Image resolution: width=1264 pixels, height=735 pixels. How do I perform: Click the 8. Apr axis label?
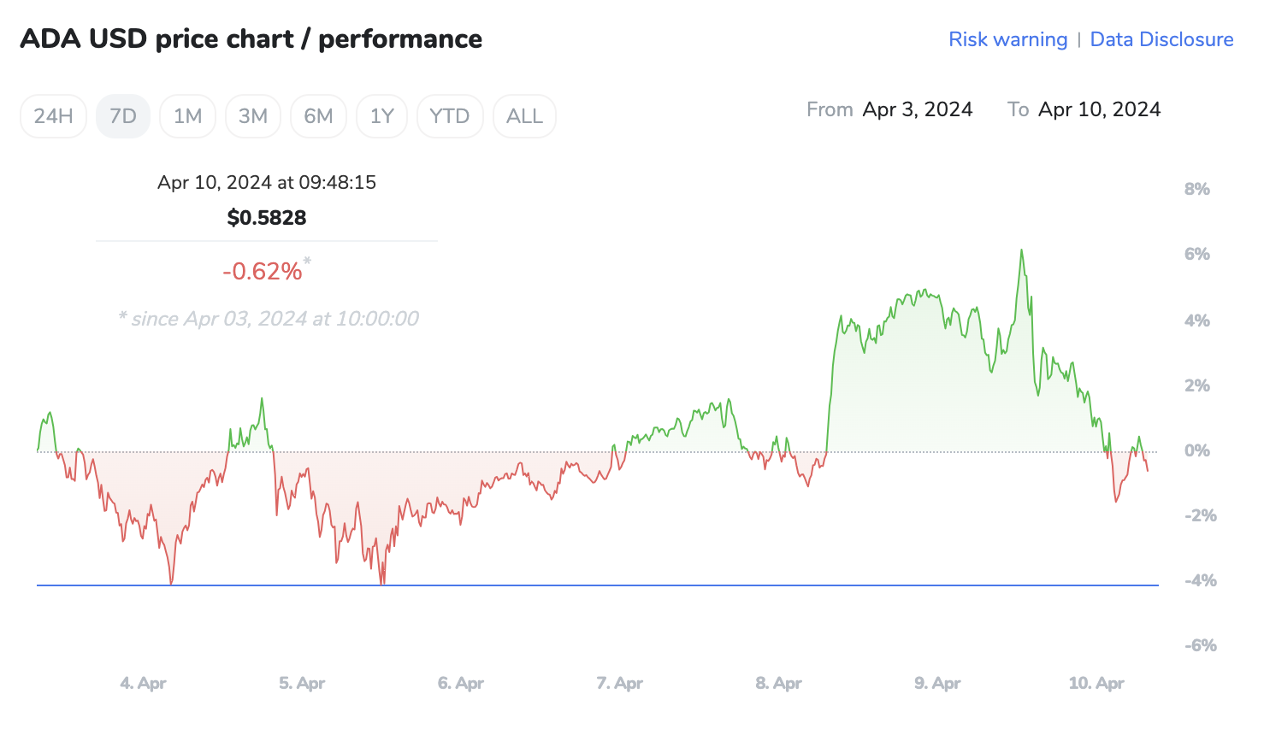pos(779,683)
